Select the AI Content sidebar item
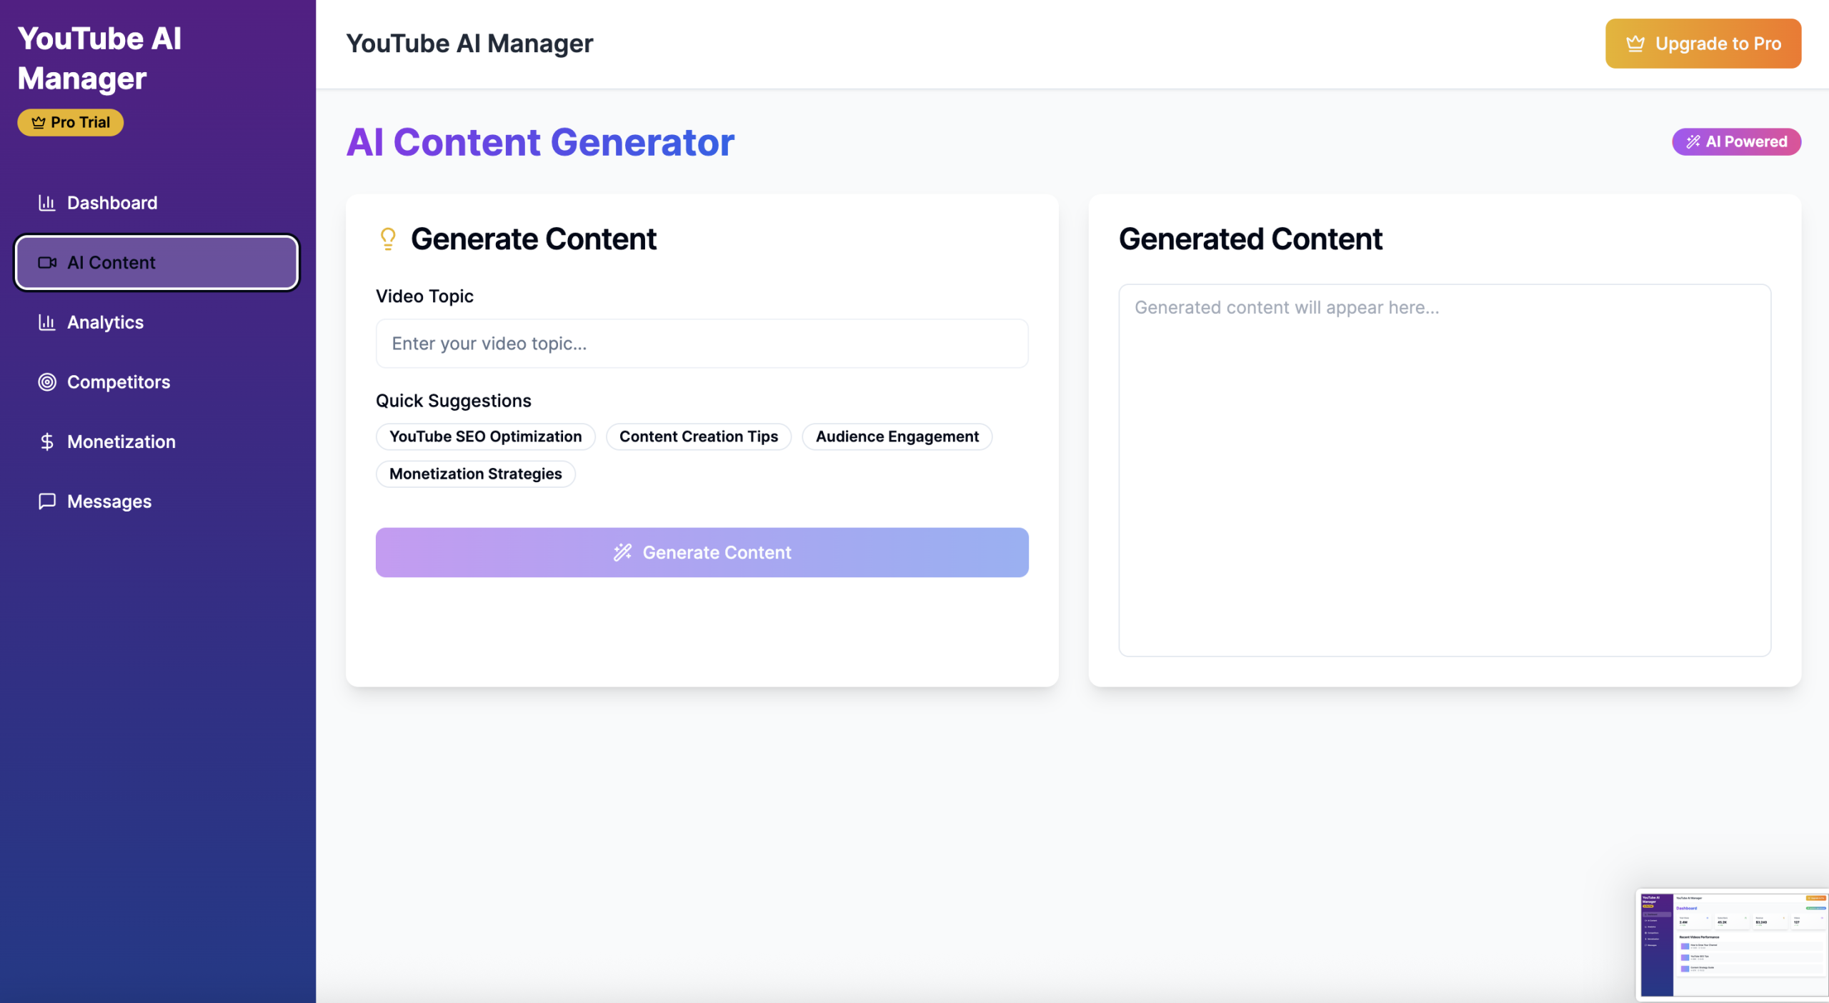Image resolution: width=1829 pixels, height=1003 pixels. [156, 263]
